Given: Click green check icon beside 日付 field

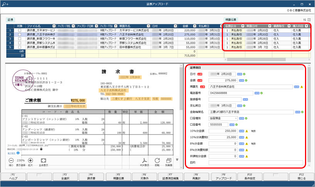Looking at the screenshot, I should (x=244, y=74).
